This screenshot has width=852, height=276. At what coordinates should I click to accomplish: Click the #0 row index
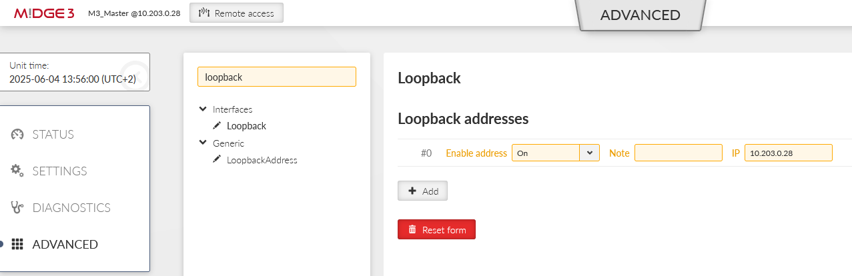click(x=426, y=153)
